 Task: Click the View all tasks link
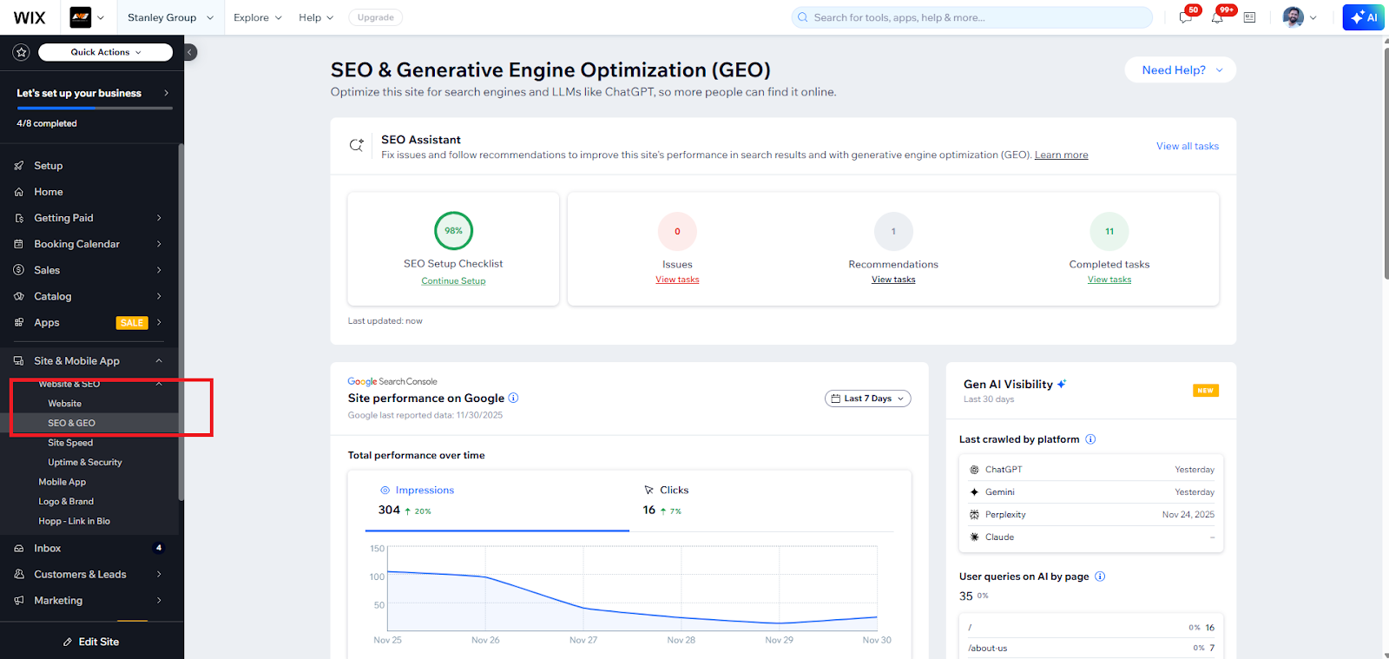1187,146
